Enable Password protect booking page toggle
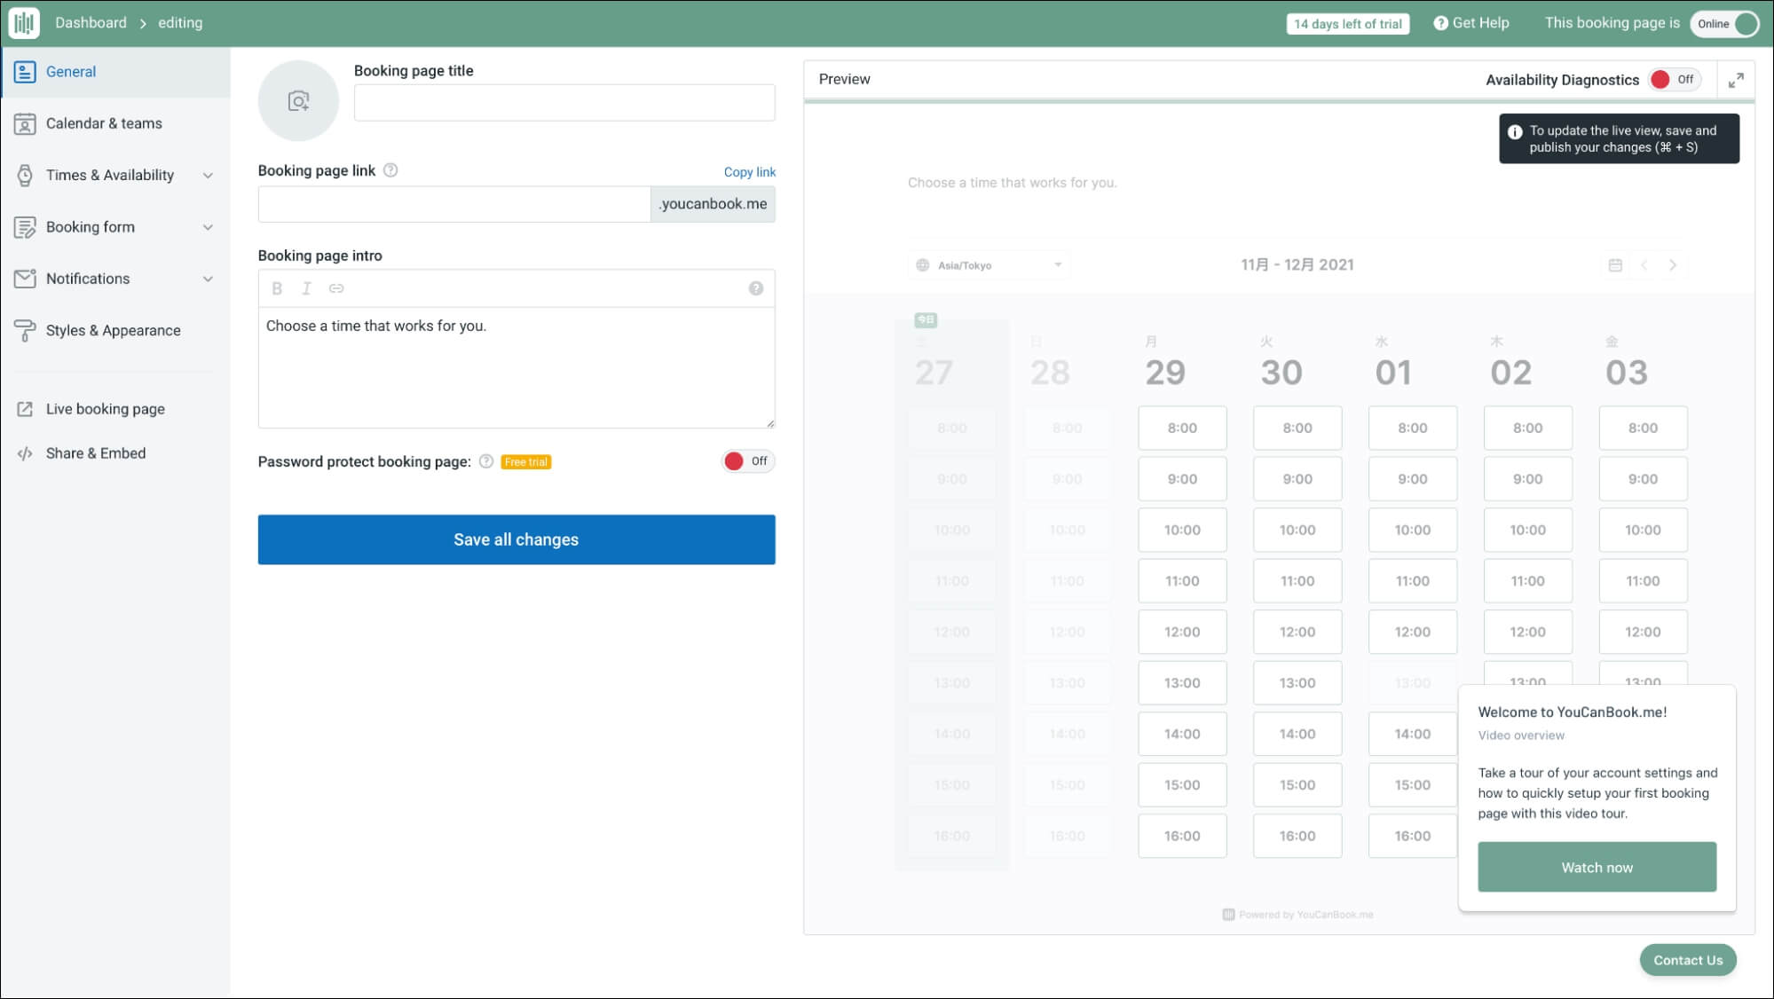This screenshot has width=1774, height=999. coord(747,461)
